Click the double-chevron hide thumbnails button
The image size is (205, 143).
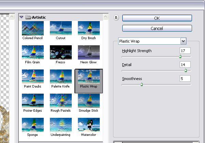(116, 18)
